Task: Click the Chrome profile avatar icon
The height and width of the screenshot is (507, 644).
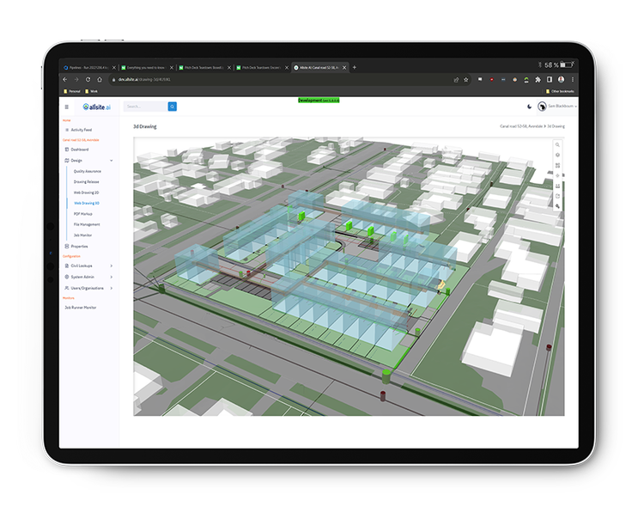Action: click(x=561, y=79)
